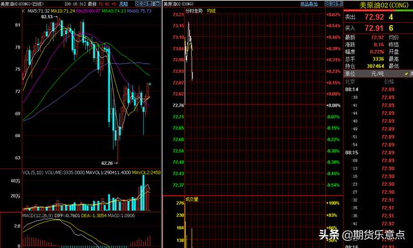Click the 买入 buy price 72.91

pos(374,28)
